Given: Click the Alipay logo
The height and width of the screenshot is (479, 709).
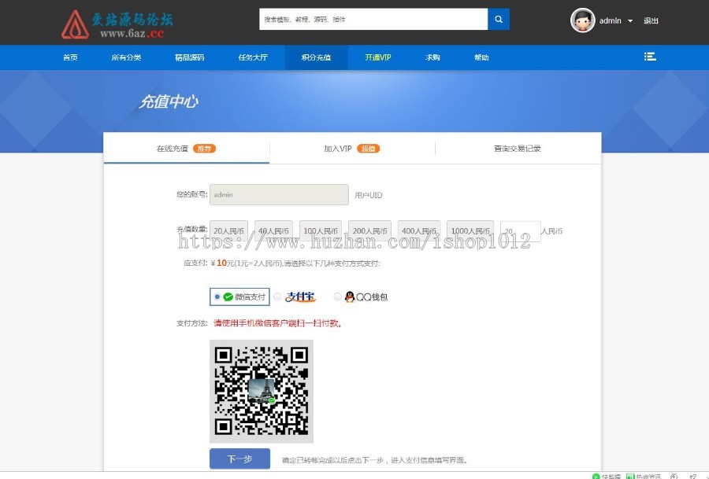Looking at the screenshot, I should tap(300, 297).
